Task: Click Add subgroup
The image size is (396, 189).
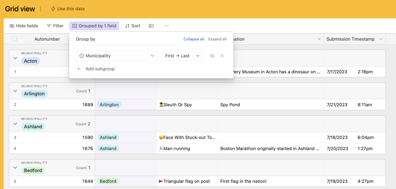Action: tap(100, 69)
